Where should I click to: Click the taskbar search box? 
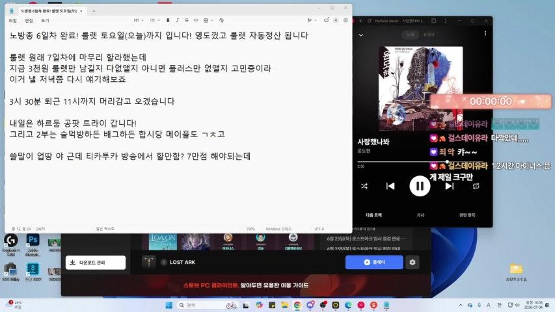tap(208, 305)
